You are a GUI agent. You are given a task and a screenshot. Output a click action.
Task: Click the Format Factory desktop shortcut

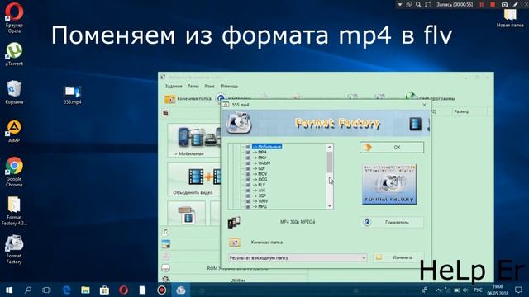pos(14,249)
